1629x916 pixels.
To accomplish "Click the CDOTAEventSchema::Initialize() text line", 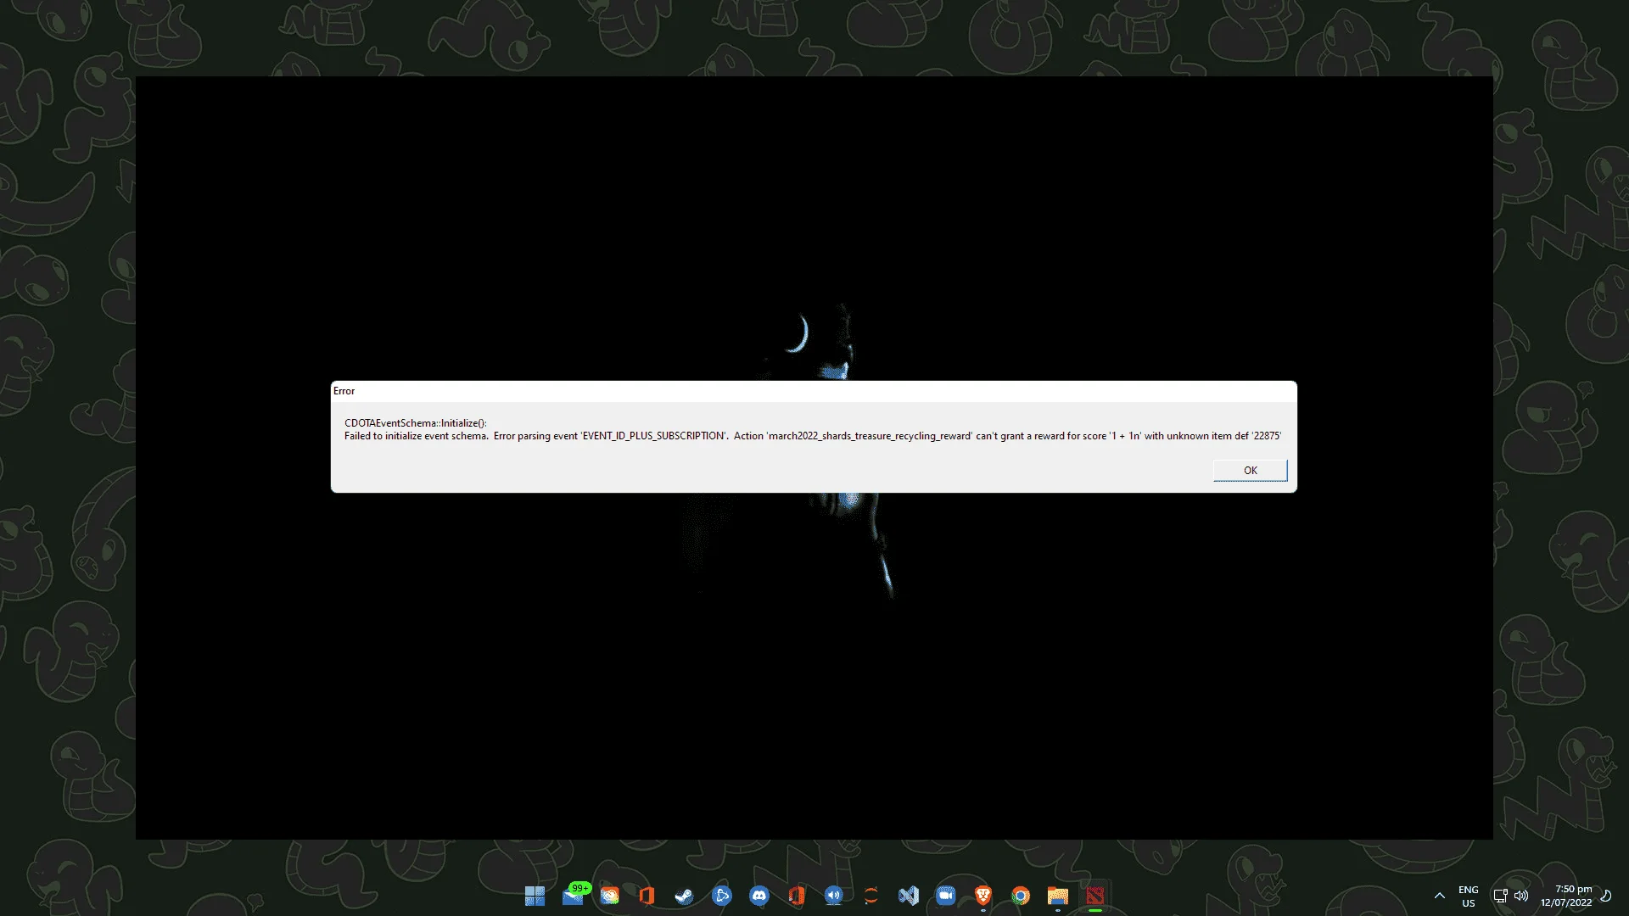I will [x=416, y=423].
